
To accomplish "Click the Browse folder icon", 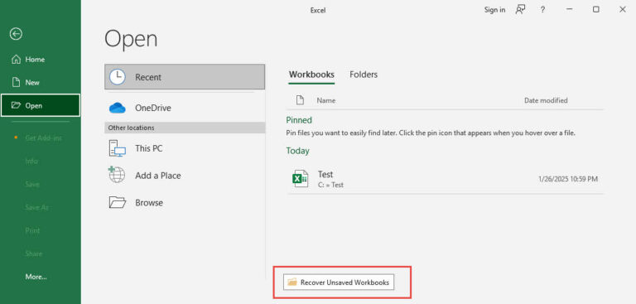I will click(x=118, y=202).
